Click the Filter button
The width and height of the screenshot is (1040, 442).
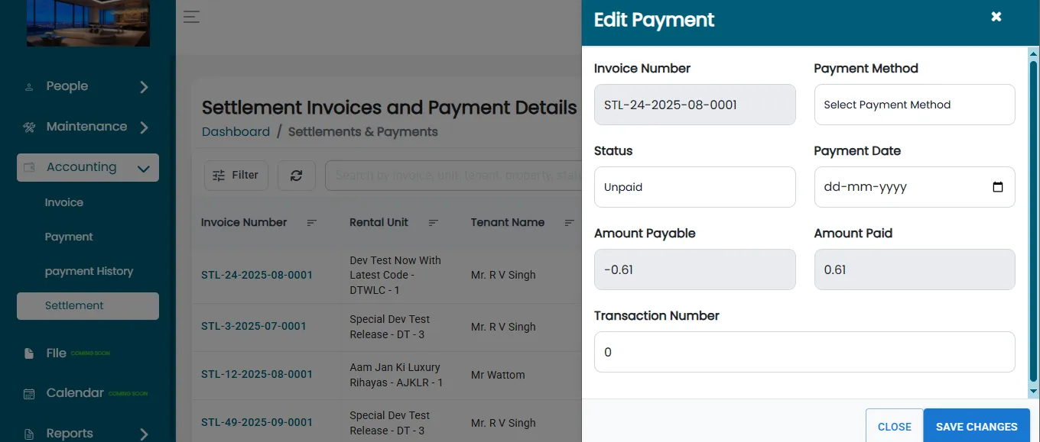tap(236, 176)
